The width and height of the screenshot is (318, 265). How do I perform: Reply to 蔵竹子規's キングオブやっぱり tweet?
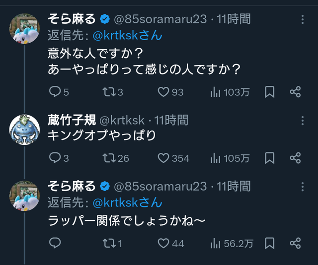pyautogui.click(x=55, y=158)
